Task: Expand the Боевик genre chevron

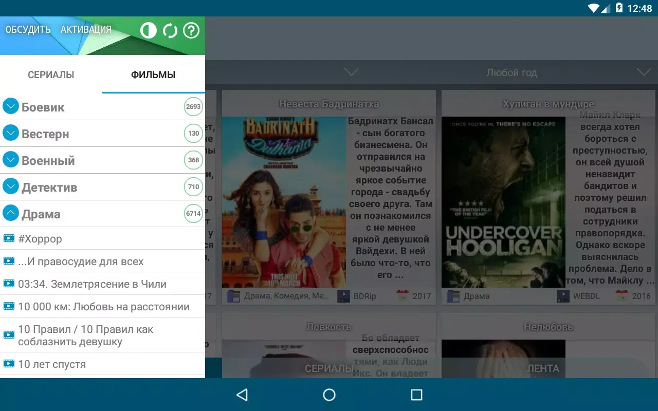Action: [11, 106]
